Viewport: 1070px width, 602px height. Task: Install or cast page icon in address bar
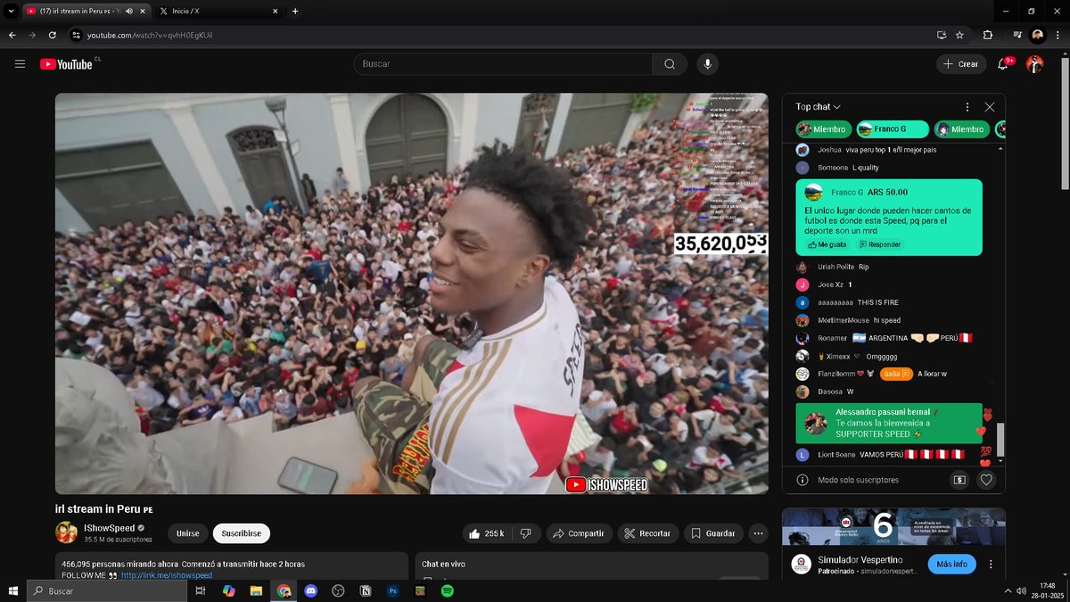pos(941,35)
